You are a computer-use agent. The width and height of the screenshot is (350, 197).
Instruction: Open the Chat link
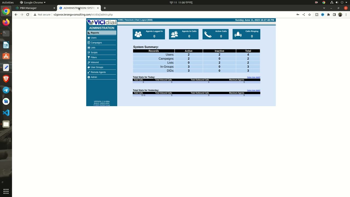tap(137, 20)
